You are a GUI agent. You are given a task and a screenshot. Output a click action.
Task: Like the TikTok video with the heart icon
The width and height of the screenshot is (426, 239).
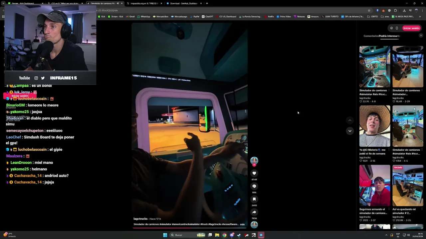tap(254, 173)
